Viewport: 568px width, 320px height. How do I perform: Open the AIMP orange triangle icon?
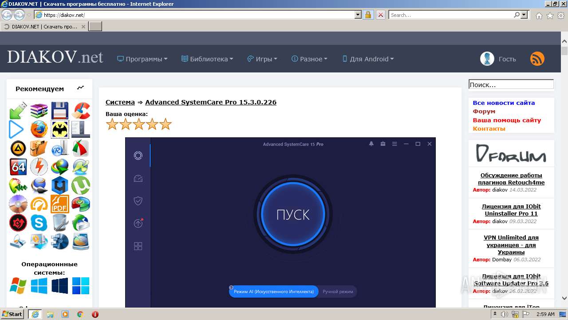tap(18, 148)
